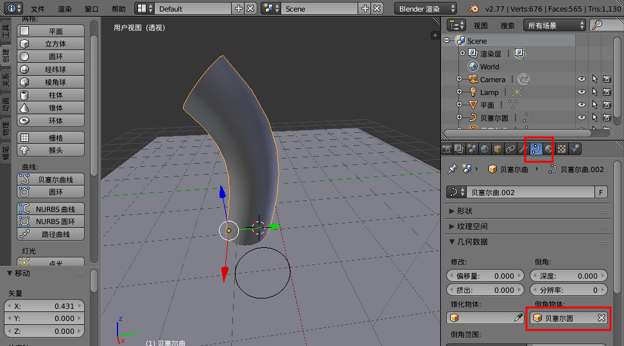
Task: Add a NURBS 曲线 curve
Action: (x=51, y=209)
